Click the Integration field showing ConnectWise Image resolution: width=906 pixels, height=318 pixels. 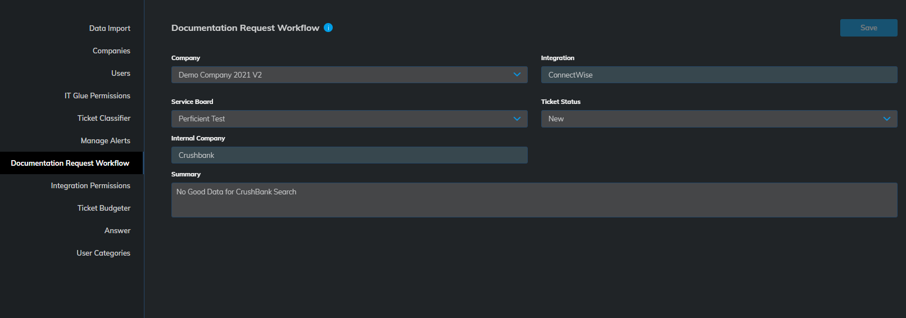click(x=719, y=75)
